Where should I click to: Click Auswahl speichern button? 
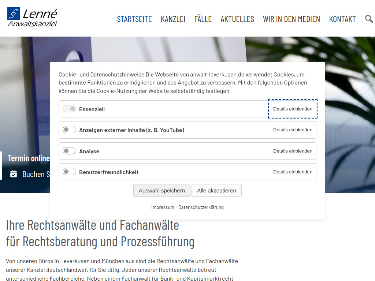[x=161, y=190]
